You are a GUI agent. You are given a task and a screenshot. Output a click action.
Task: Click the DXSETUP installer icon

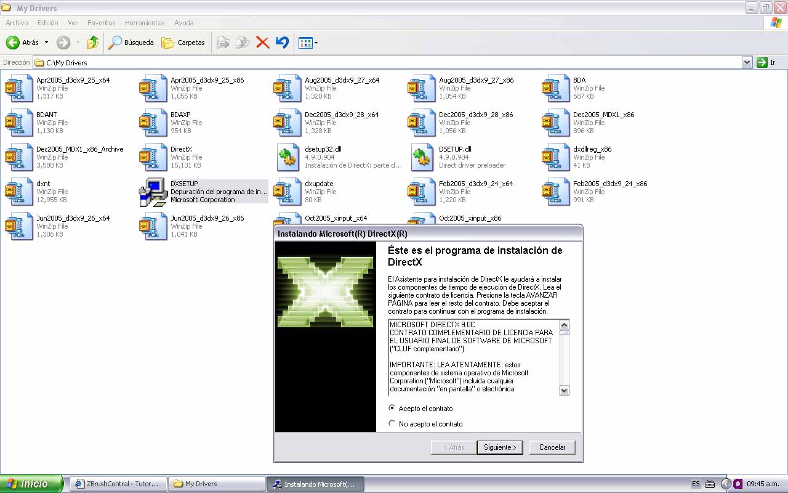[153, 192]
